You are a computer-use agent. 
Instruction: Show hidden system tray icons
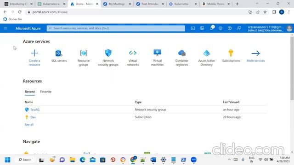229,159
